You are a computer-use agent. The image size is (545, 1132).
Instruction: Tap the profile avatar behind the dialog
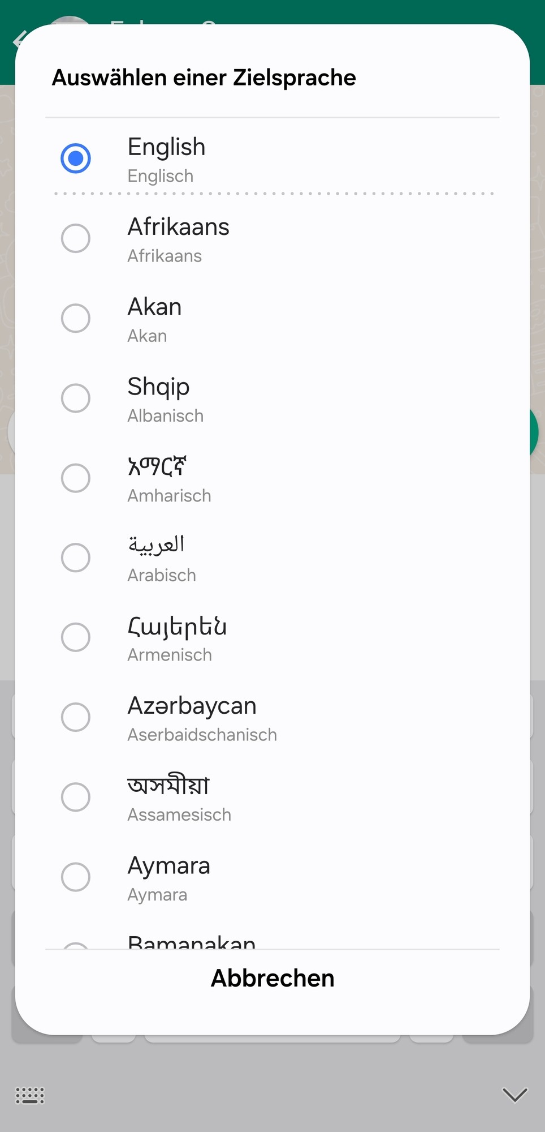[x=68, y=21]
